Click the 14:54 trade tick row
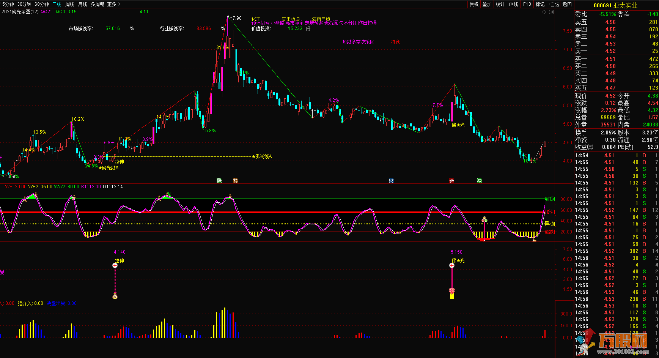Image resolution: width=659 pixels, height=358 pixels. pyautogui.click(x=617, y=155)
